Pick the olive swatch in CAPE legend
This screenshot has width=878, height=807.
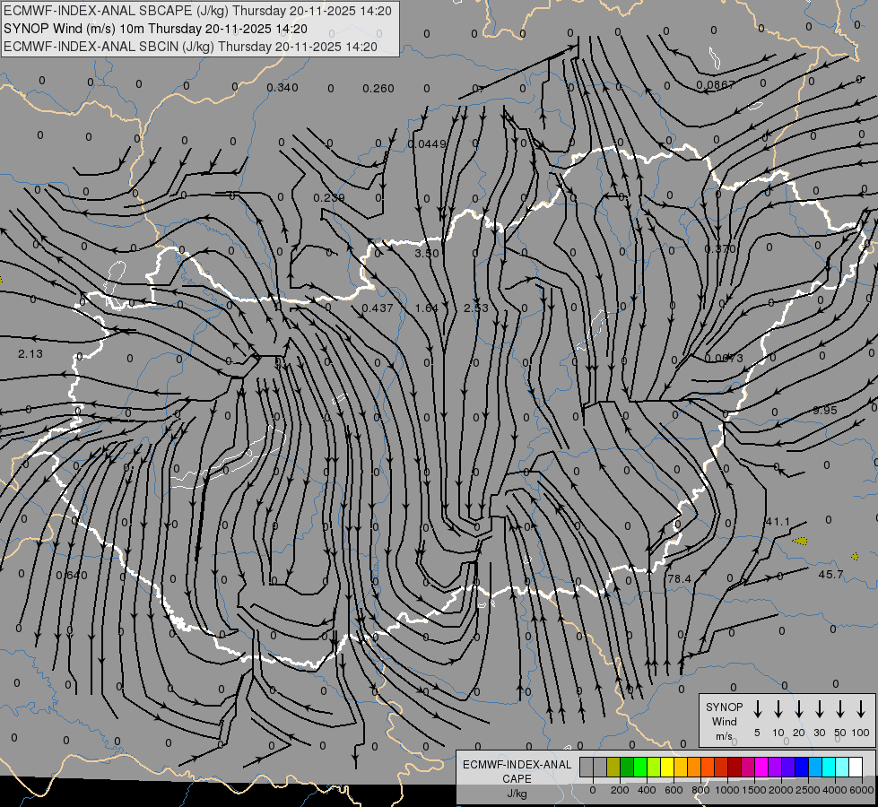[x=613, y=767]
